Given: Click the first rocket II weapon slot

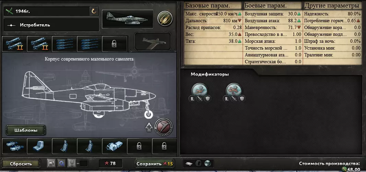Looking at the screenshot, I should [14, 44].
